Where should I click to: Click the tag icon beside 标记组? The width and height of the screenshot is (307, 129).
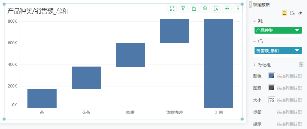point(301,64)
